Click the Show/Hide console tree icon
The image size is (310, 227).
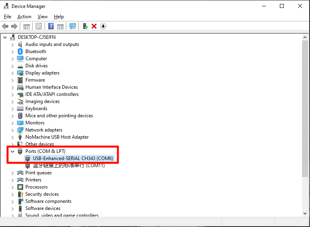tap(27, 26)
